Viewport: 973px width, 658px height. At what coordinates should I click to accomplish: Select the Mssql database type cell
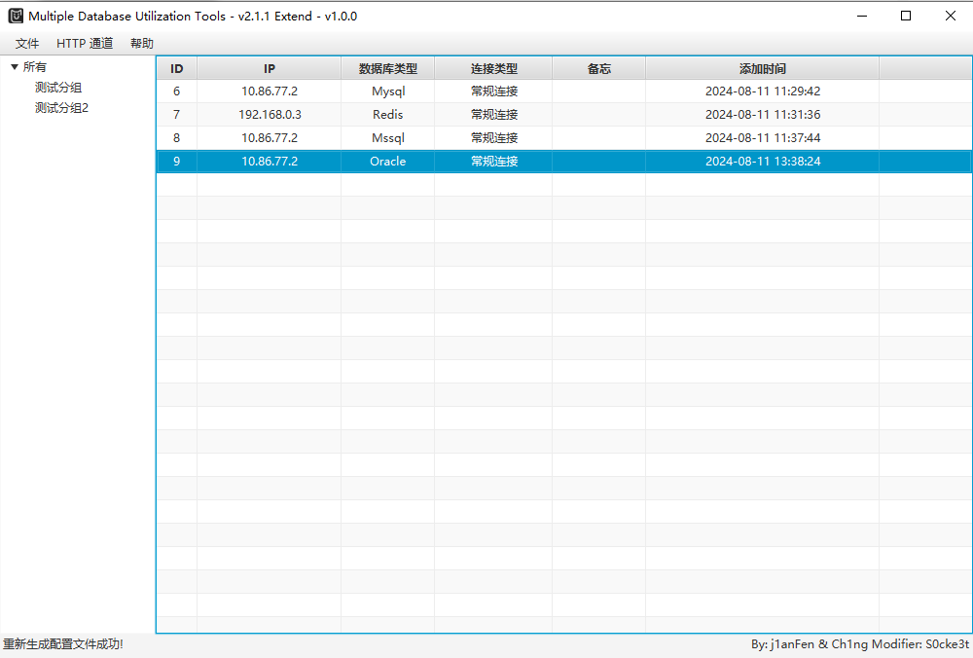click(x=388, y=138)
